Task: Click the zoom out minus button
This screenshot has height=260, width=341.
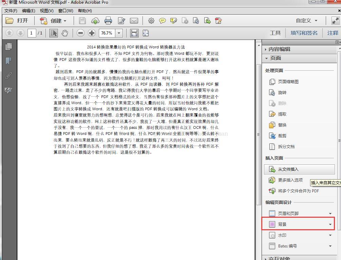Action: pyautogui.click(x=80, y=33)
